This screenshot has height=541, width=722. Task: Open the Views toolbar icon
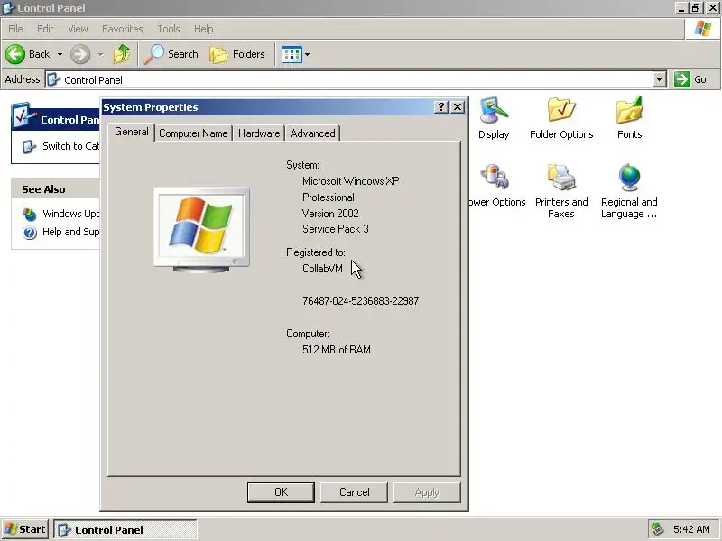(292, 55)
